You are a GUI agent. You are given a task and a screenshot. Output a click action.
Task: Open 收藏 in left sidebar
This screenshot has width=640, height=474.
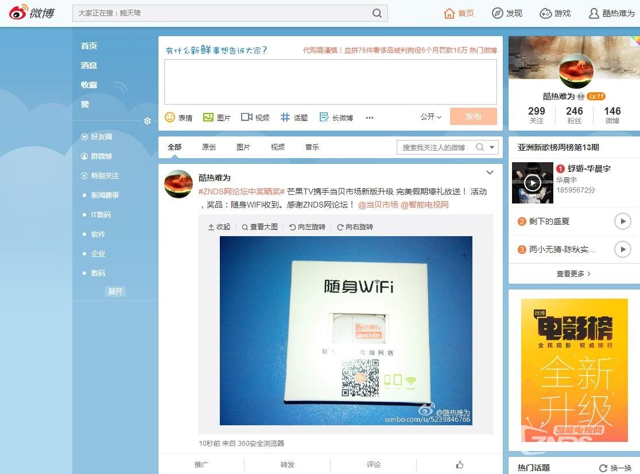pyautogui.click(x=89, y=85)
